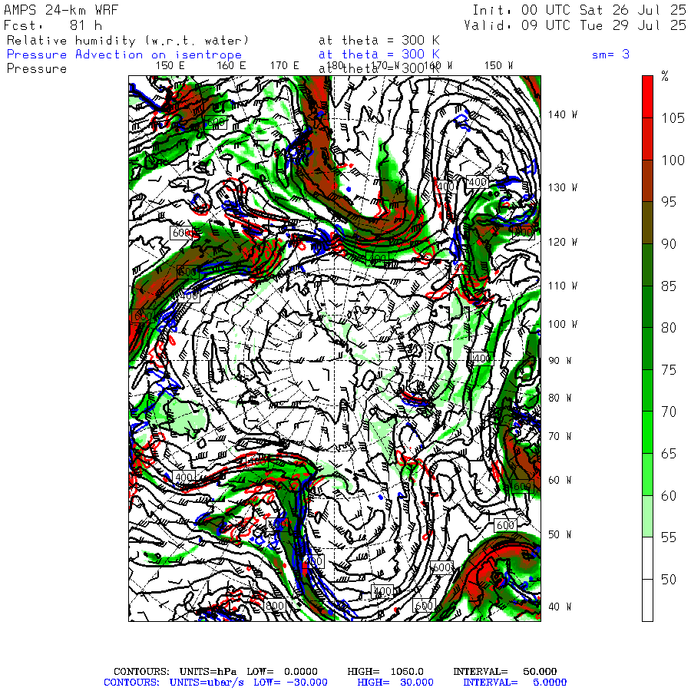
Task: Select the '60 W' longitude label
Action: point(560,480)
